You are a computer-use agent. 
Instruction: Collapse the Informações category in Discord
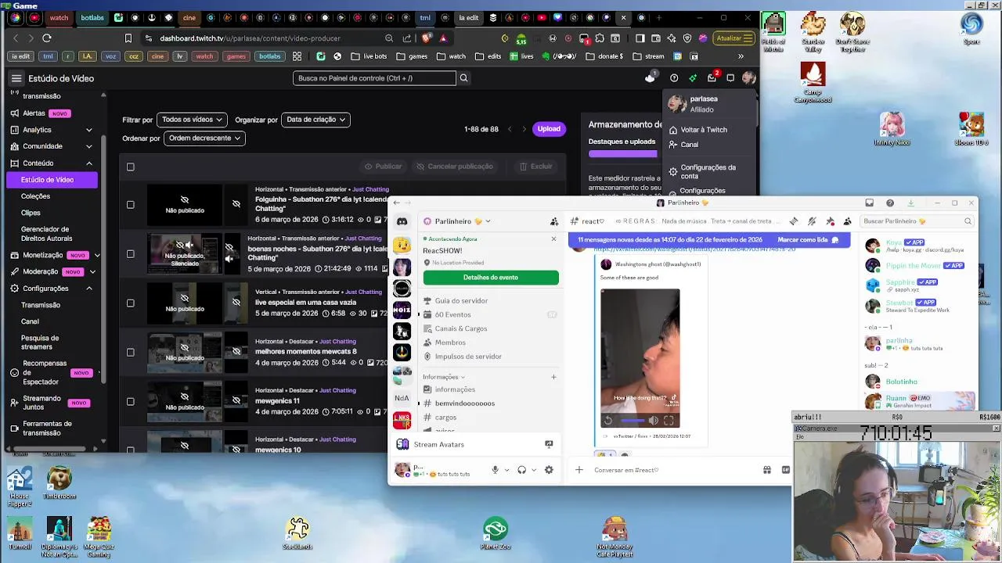(x=444, y=377)
